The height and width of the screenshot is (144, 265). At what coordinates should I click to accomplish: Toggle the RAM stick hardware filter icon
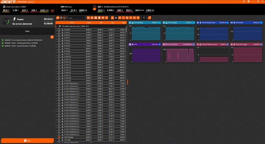click(x=103, y=18)
